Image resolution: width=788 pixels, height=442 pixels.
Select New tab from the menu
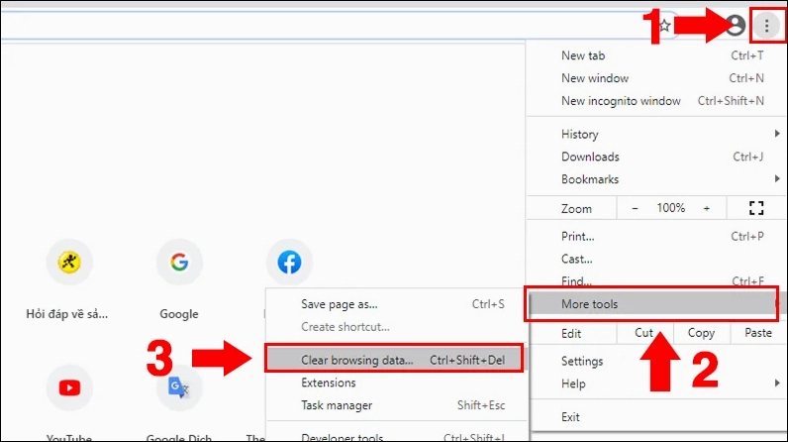656,55
